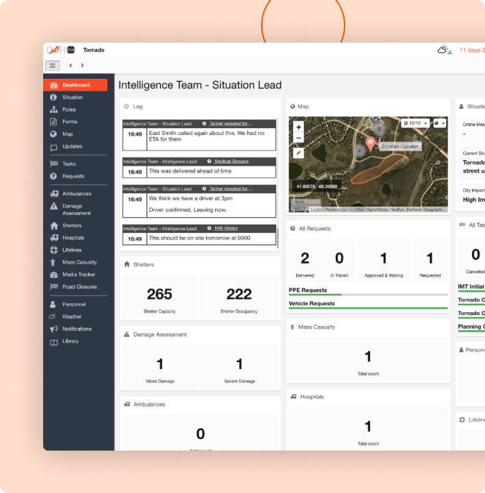Open the N95 Masks log link
The height and width of the screenshot is (493, 485).
[x=226, y=228]
